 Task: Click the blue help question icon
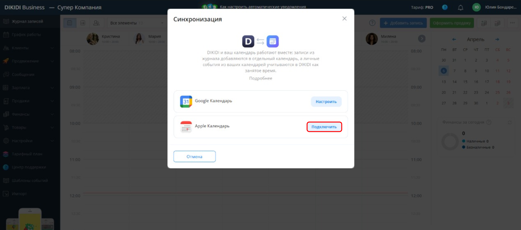point(445,7)
